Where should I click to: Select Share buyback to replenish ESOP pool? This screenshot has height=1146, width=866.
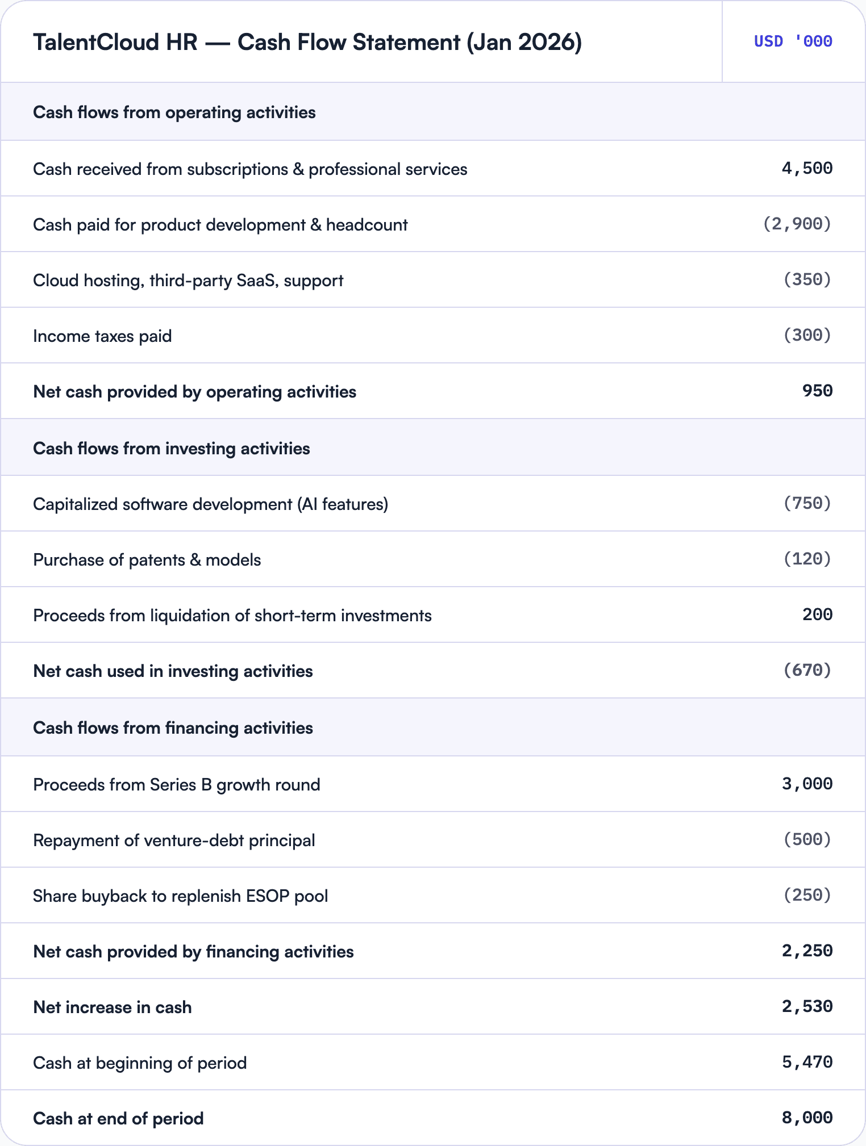[x=433, y=896]
